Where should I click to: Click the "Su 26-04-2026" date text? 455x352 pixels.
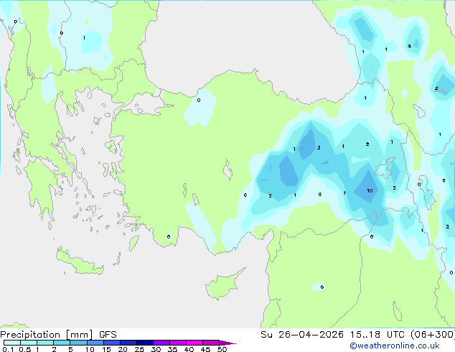pyautogui.click(x=302, y=335)
